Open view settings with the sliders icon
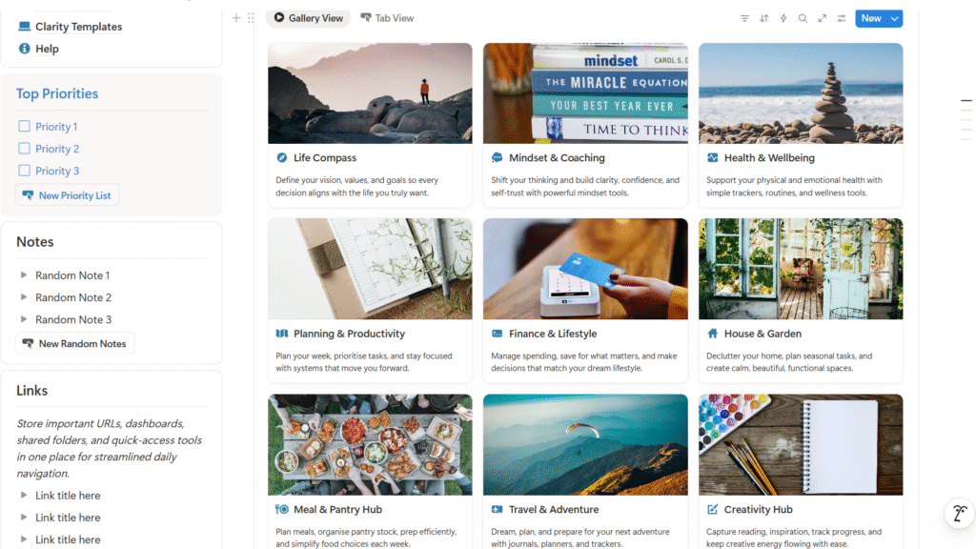The image size is (976, 549). (x=842, y=18)
